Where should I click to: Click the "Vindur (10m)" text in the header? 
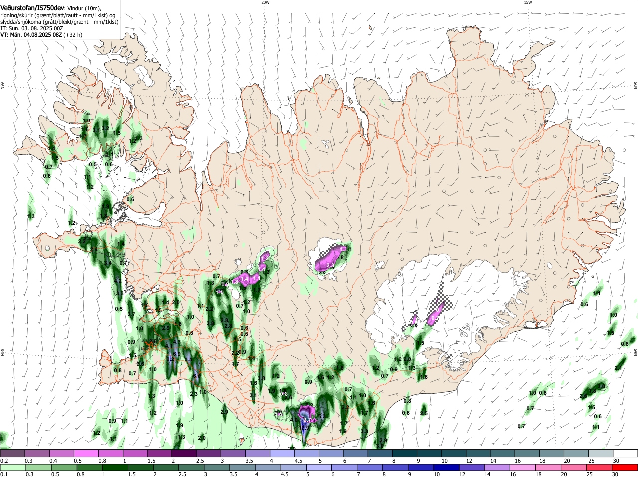coord(84,8)
